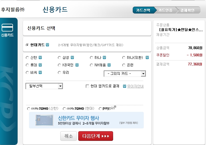Select the paypin payment option

(100, 109)
